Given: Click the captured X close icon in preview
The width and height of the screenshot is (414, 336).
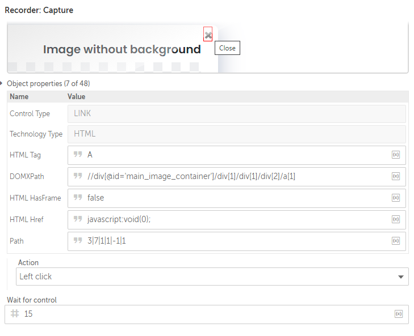Looking at the screenshot, I should (x=208, y=34).
